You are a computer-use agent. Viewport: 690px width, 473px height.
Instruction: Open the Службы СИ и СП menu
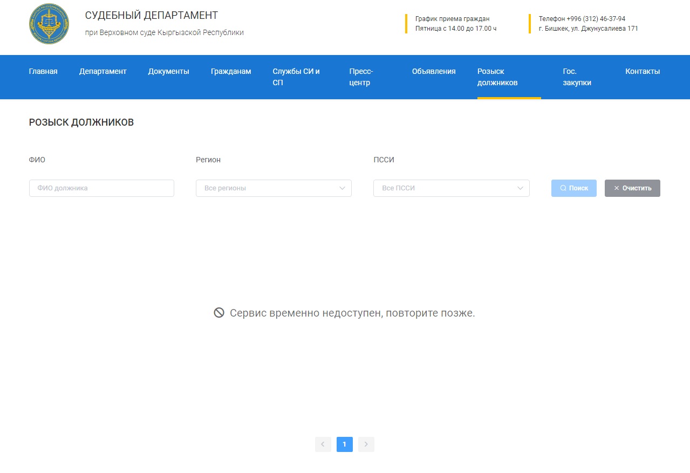pos(296,77)
